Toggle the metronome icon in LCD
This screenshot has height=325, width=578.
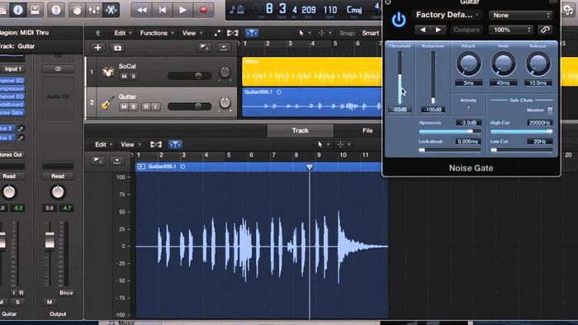tap(240, 9)
